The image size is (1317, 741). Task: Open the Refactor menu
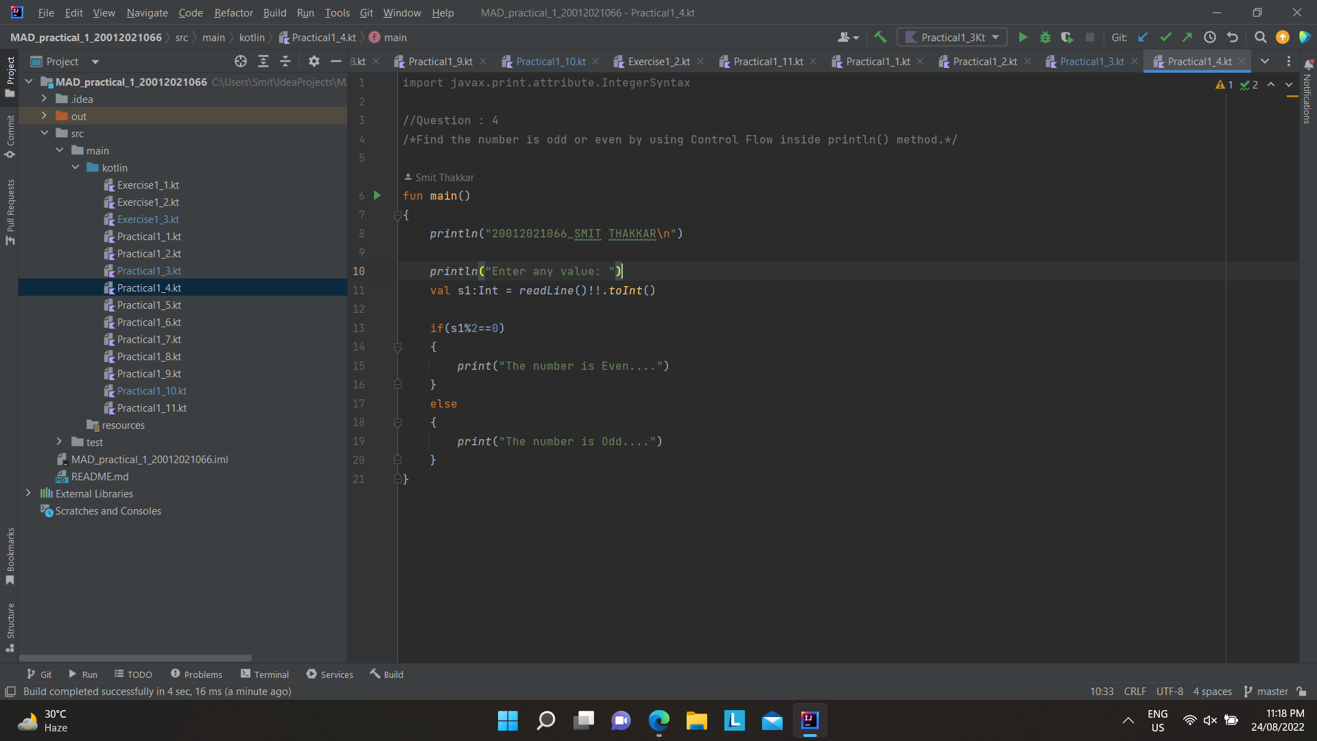233,13
